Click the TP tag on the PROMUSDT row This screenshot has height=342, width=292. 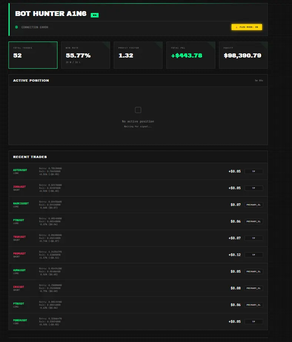254,255
